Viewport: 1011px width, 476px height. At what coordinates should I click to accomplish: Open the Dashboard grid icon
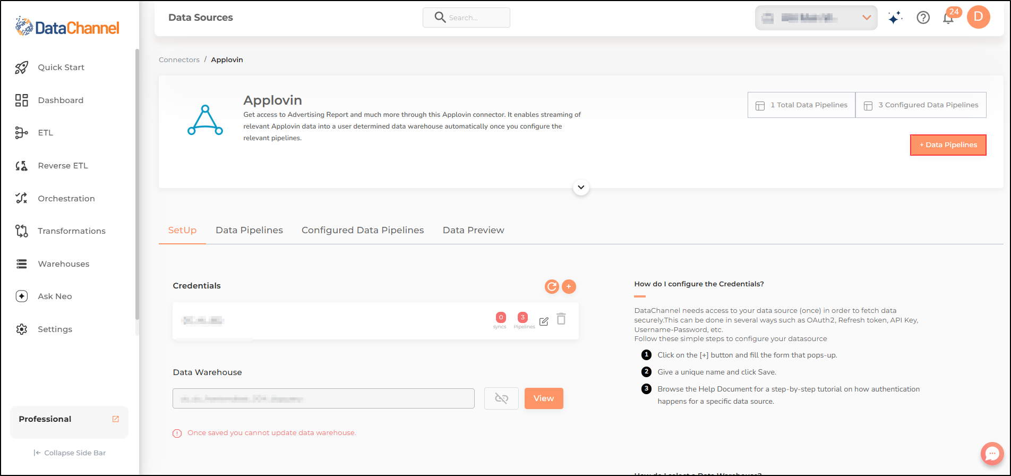[21, 100]
